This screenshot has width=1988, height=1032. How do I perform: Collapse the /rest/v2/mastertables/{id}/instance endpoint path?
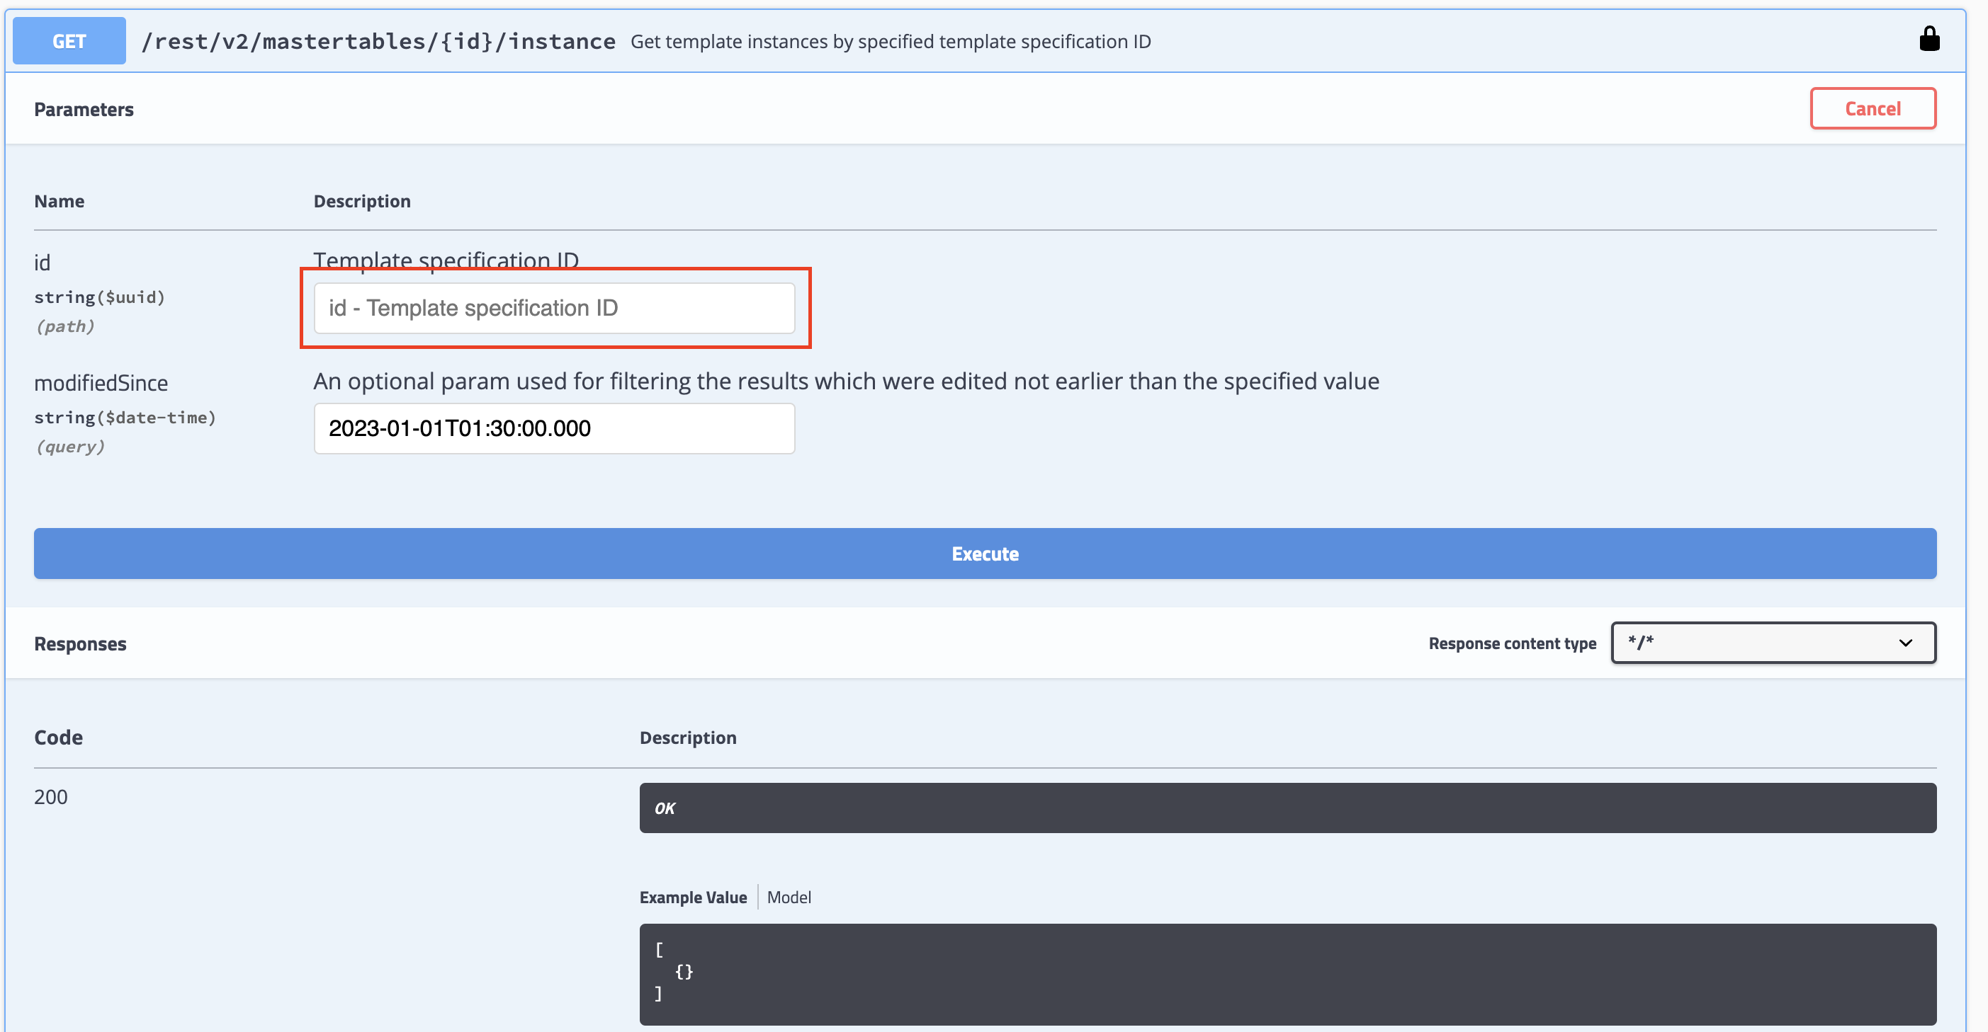378,41
